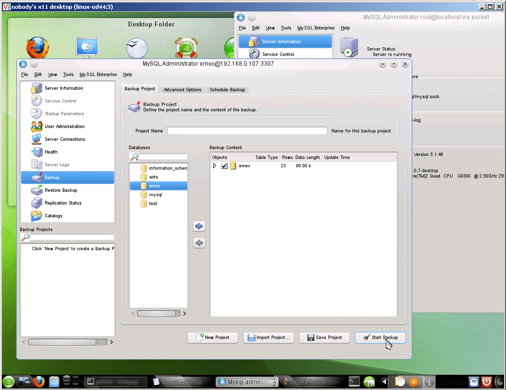Click the Project Name input field
Image resolution: width=506 pixels, height=390 pixels.
click(247, 131)
